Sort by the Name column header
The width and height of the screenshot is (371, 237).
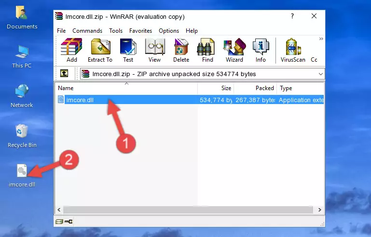[126, 88]
